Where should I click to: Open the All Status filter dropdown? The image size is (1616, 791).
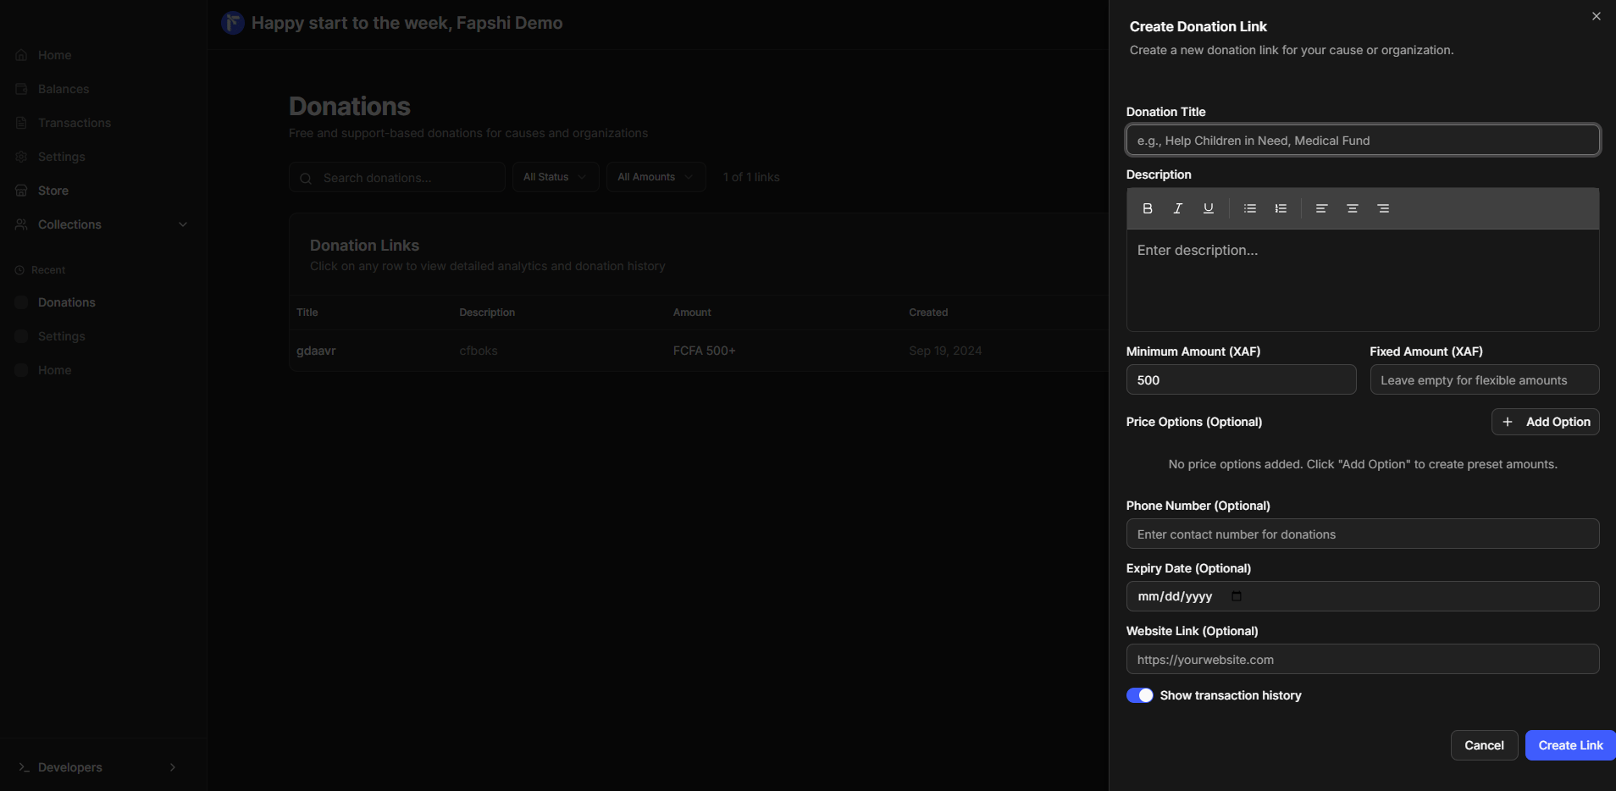(x=555, y=177)
